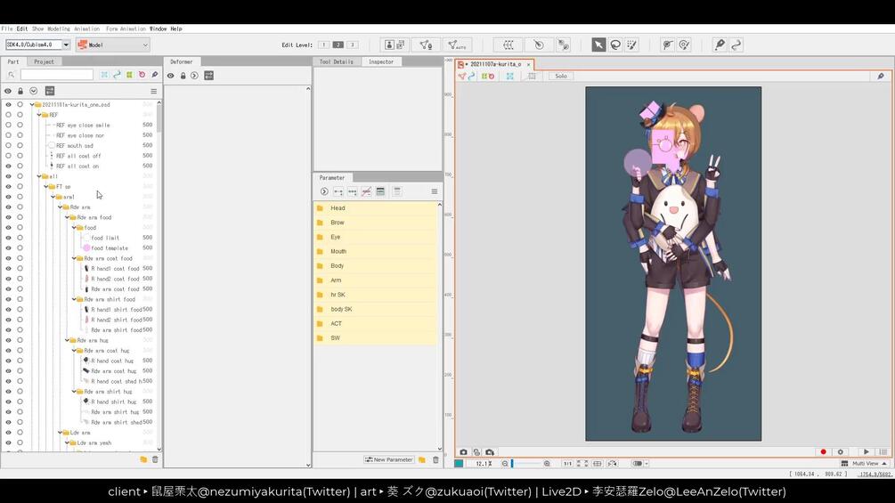Click the Part panel search icon
895x503 pixels.
[11, 75]
